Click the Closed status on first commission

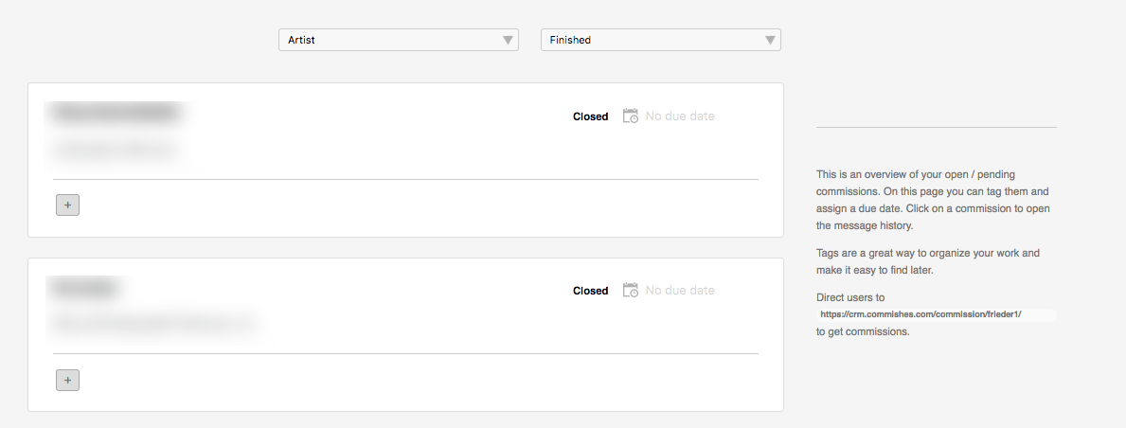[590, 116]
